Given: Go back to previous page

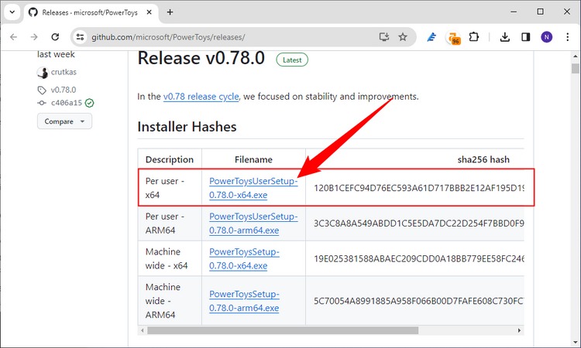Looking at the screenshot, I should 14,37.
